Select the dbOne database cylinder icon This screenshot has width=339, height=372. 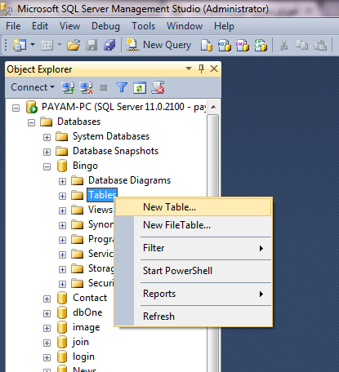(x=62, y=312)
